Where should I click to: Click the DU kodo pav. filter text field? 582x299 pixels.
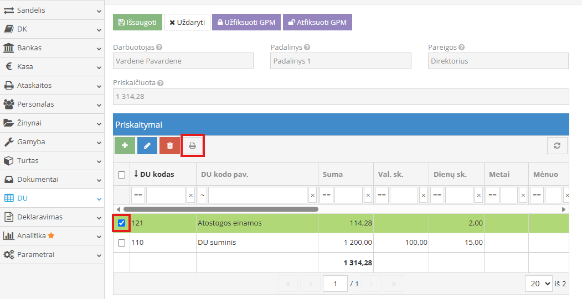pos(257,195)
